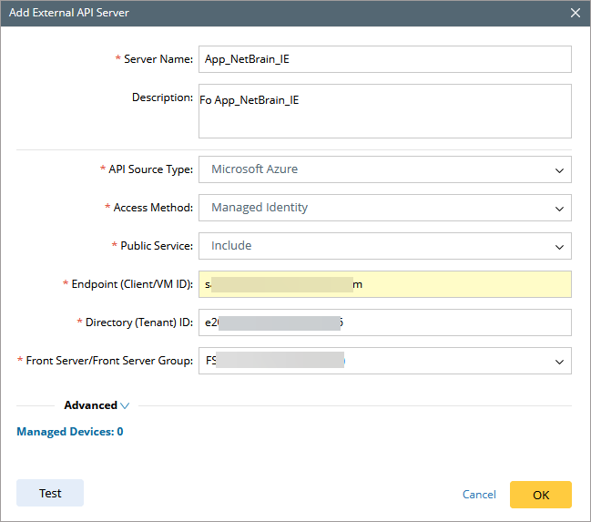Click the chevron next to Advanced
The image size is (591, 522).
126,406
